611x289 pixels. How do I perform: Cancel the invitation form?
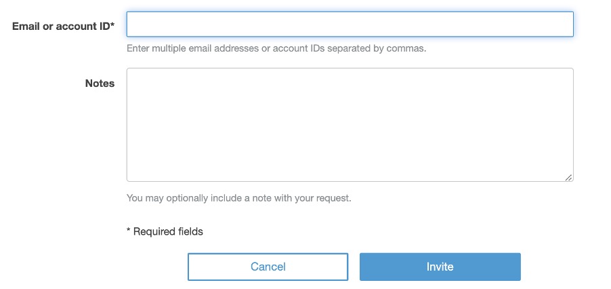click(268, 267)
